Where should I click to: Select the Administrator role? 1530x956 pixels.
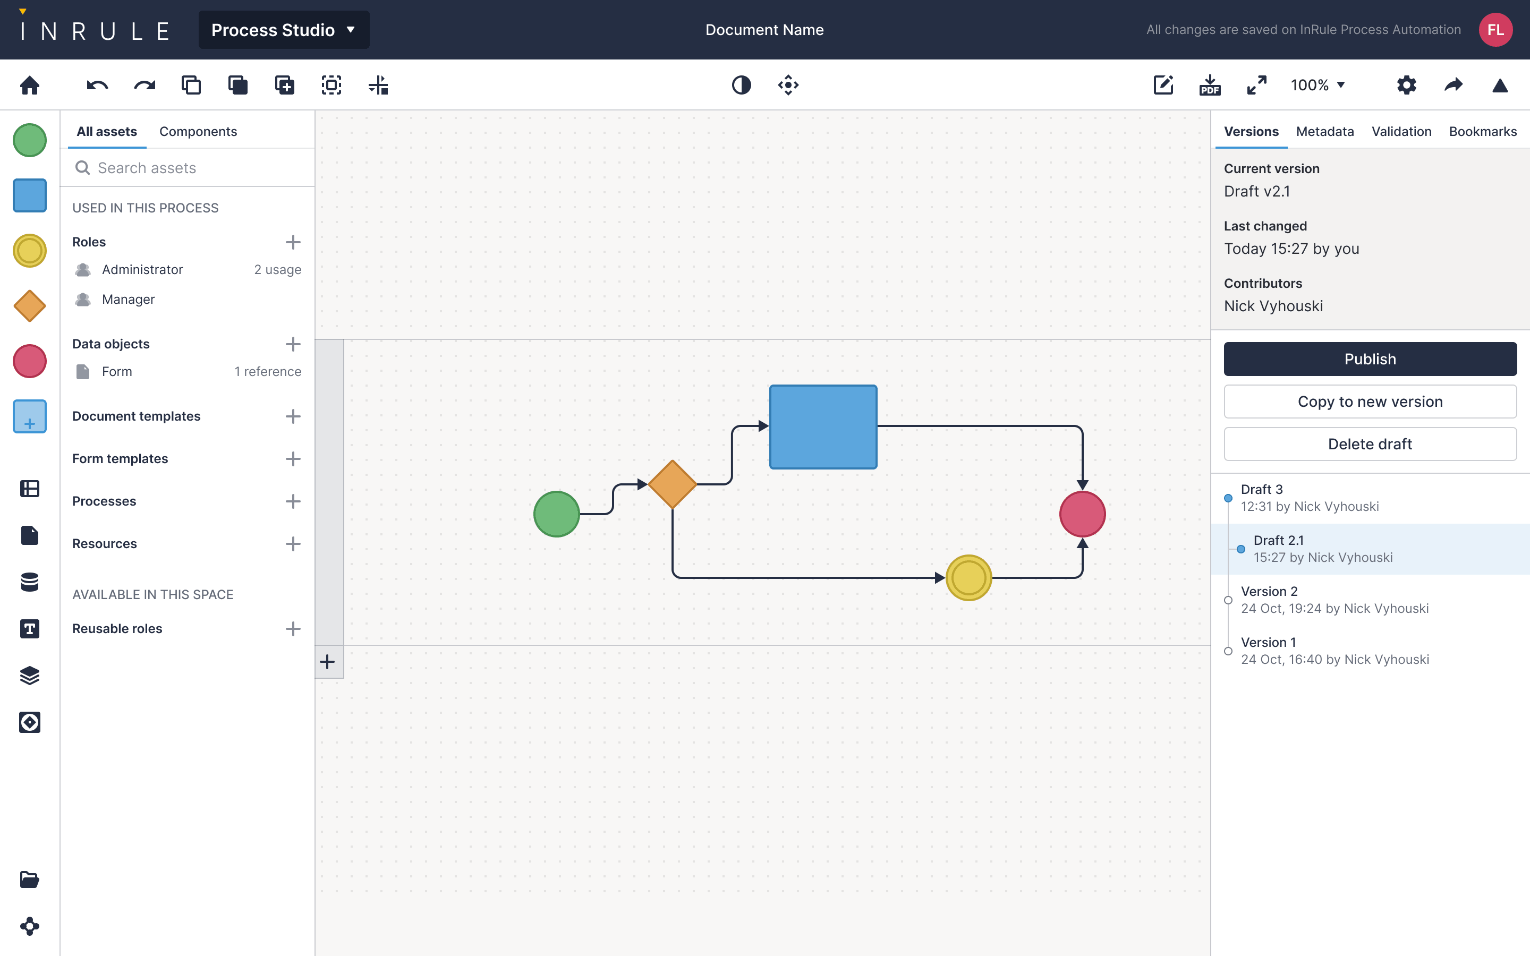(188, 270)
